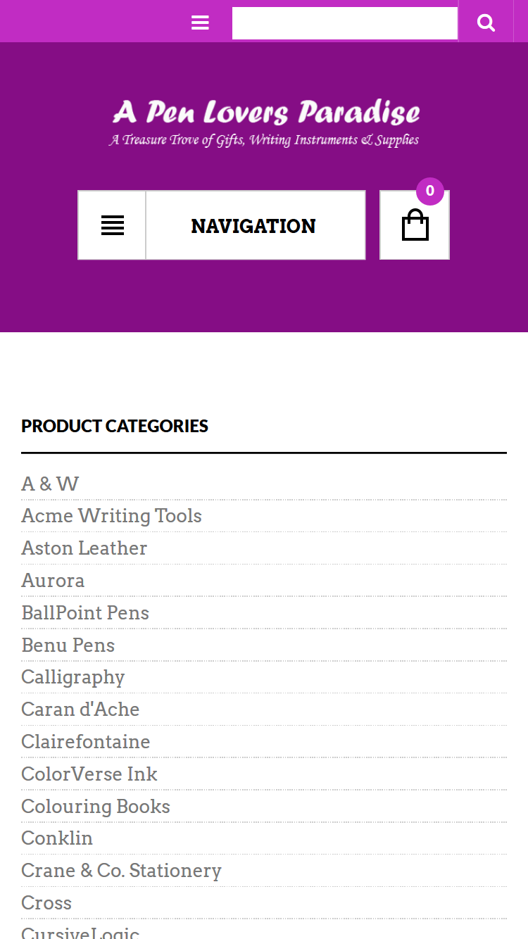Select the Acme Writing Tools category

111,516
